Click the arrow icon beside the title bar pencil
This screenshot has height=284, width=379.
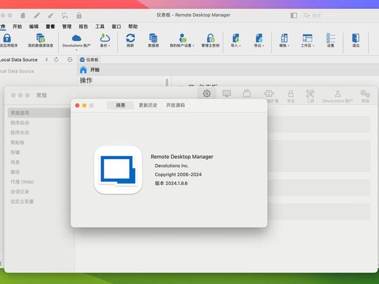point(51,16)
